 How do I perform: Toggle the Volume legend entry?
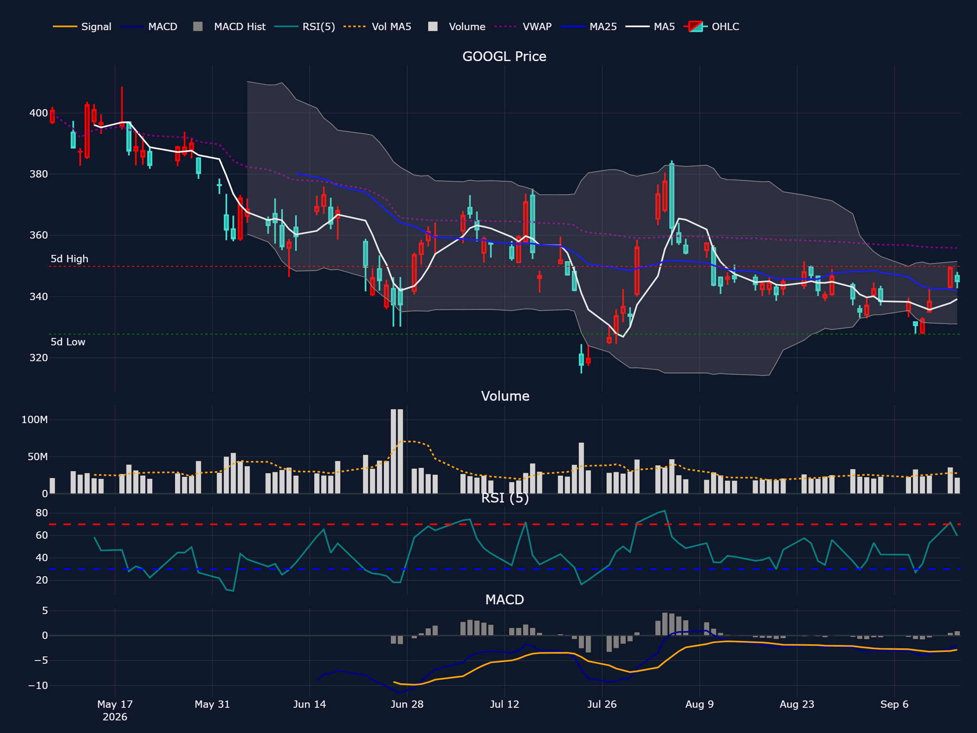(x=457, y=26)
